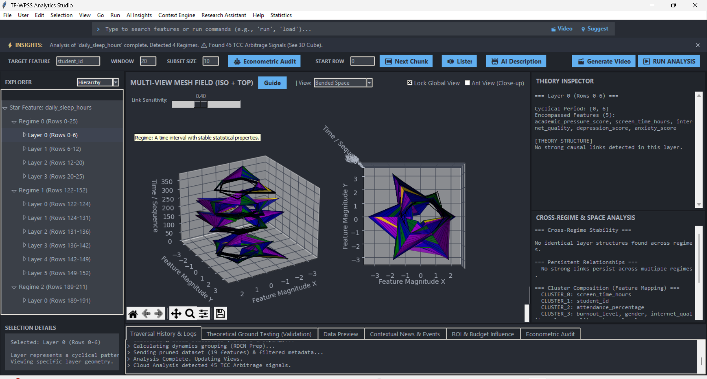The width and height of the screenshot is (707, 379).
Task: Click Theory Inspector scrollbar up arrow
Action: (x=699, y=95)
